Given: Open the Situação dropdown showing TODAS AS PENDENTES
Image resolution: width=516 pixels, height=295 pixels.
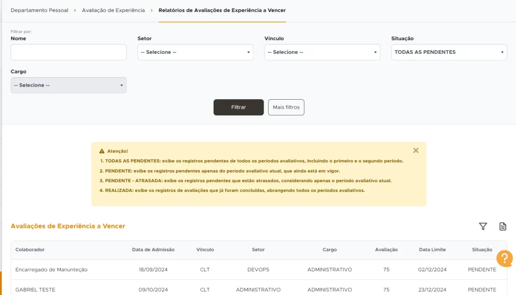Looking at the screenshot, I should (449, 52).
